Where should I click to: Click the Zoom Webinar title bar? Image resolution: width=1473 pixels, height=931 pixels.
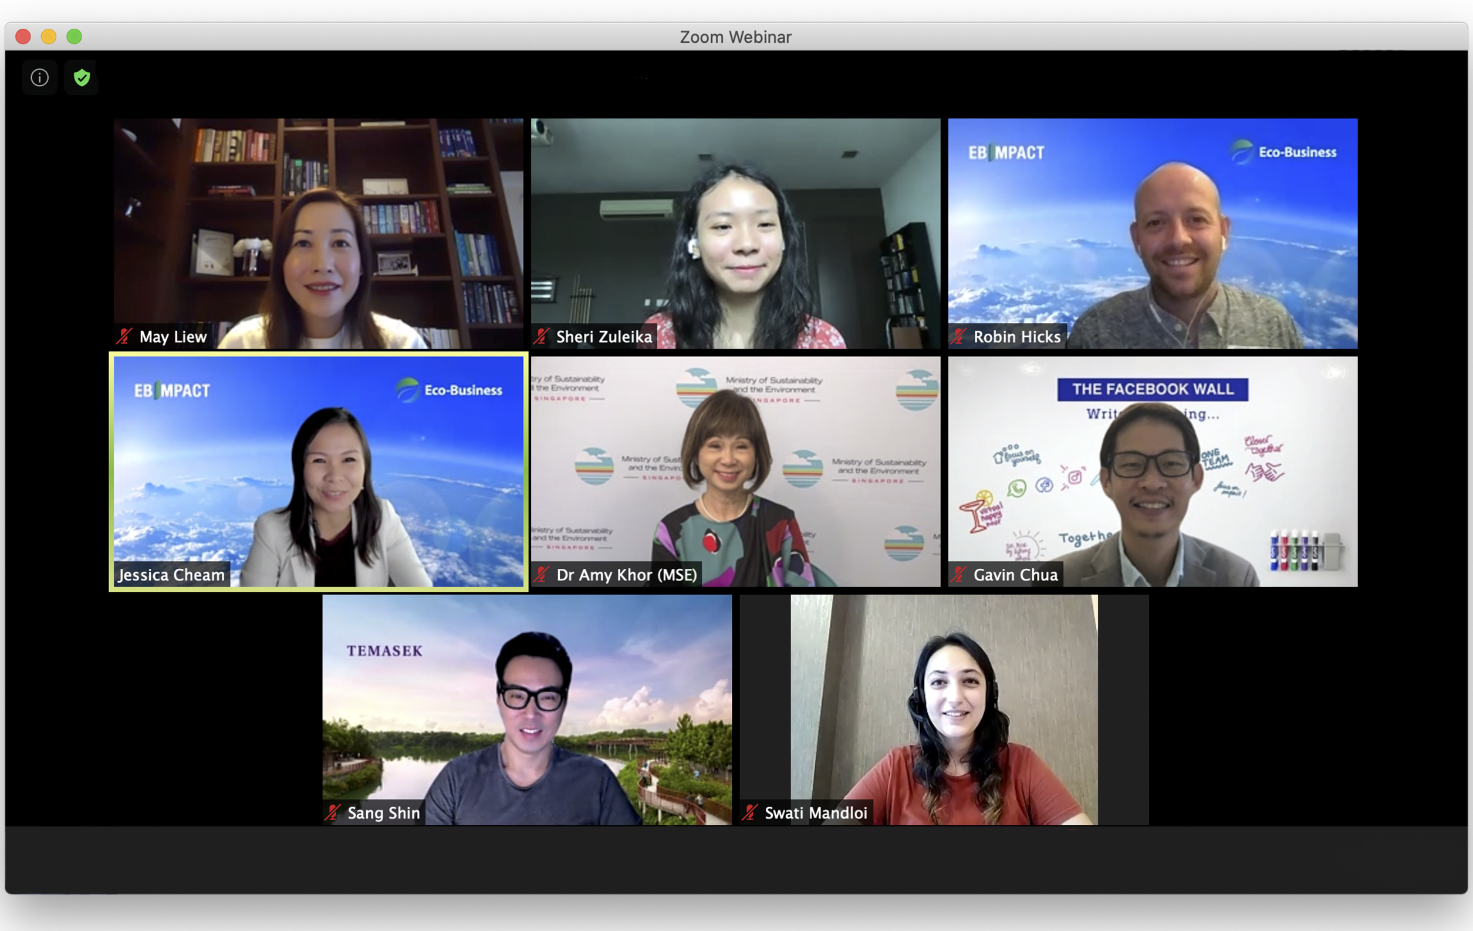[x=735, y=37]
